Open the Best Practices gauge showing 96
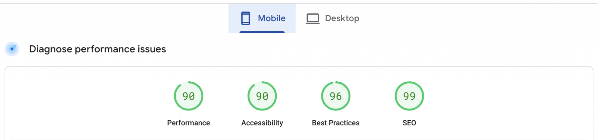This screenshot has width=598, height=140. 335,96
